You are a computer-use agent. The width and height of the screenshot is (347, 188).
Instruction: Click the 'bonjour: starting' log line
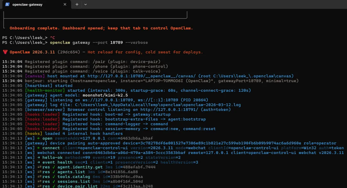click(x=150, y=81)
